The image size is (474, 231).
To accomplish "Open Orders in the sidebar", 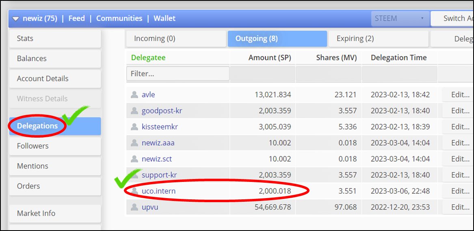I will (x=55, y=186).
